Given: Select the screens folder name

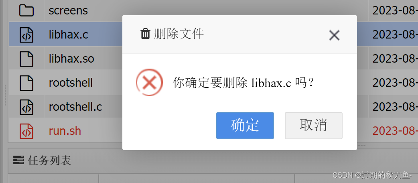Looking at the screenshot, I should tap(68, 11).
